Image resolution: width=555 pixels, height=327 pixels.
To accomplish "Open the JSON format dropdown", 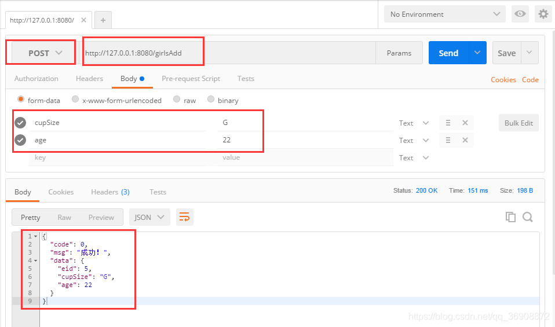I will pyautogui.click(x=149, y=217).
